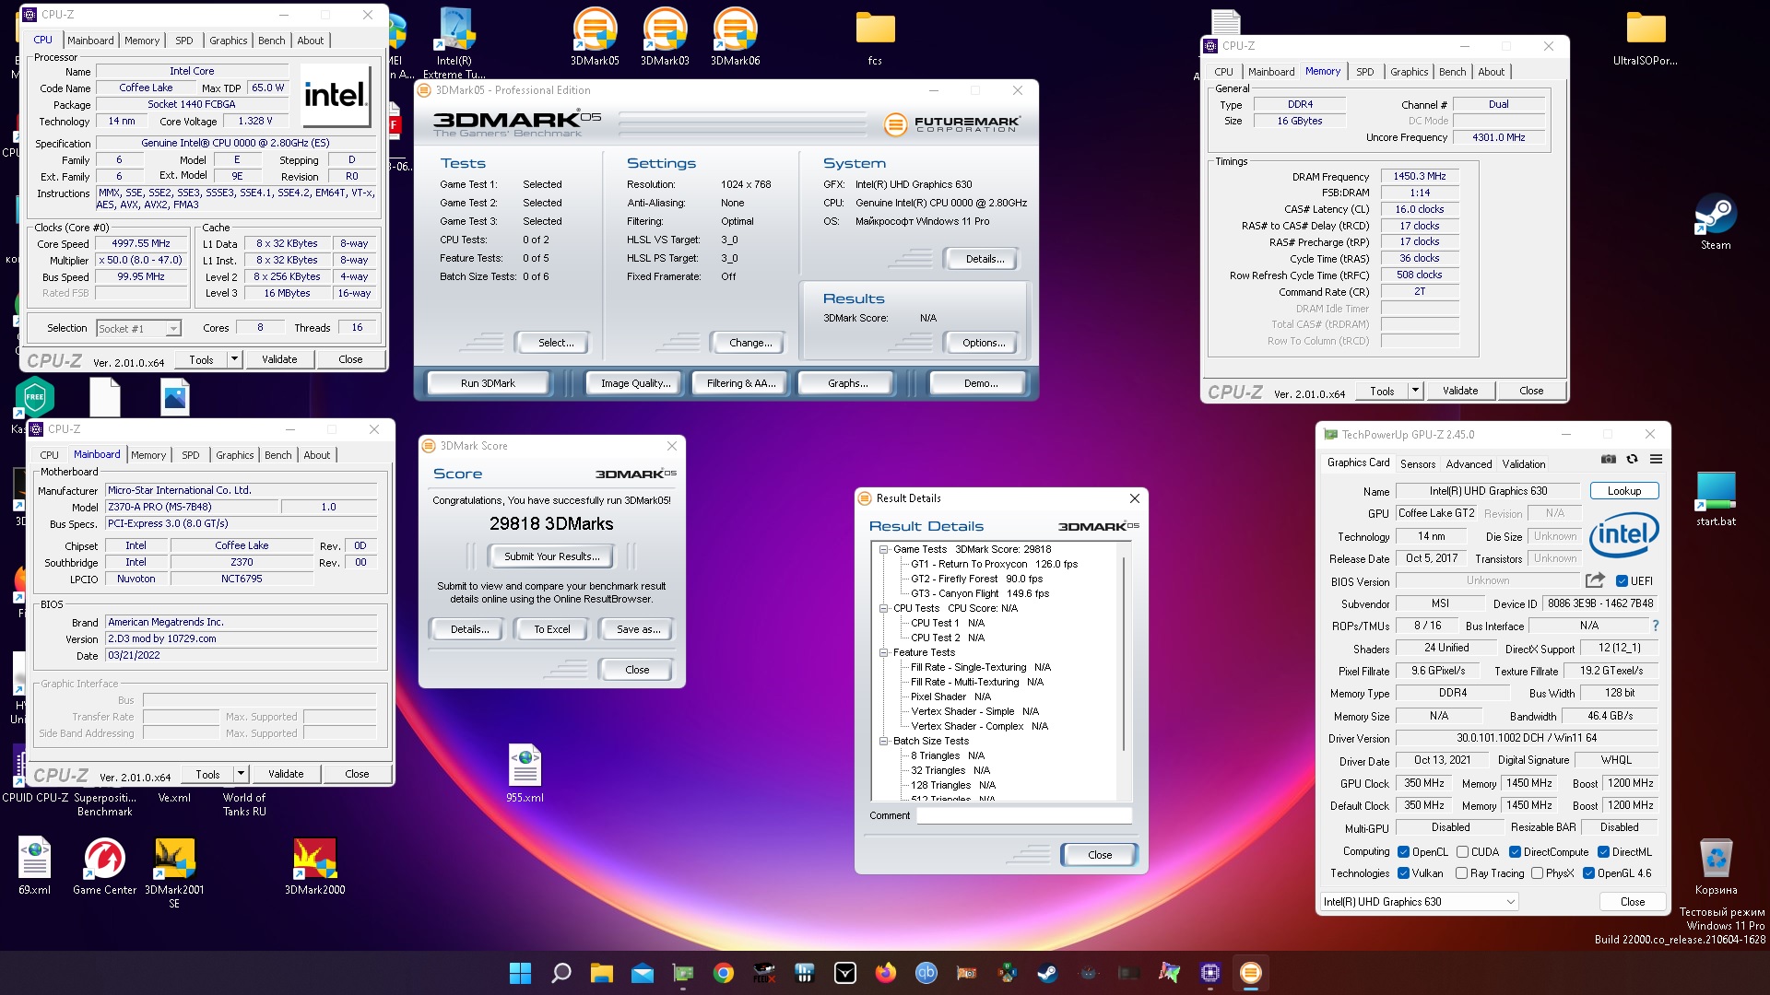Open the 3DMark2000 desktop shortcut
Image resolution: width=1770 pixels, height=995 pixels.
(x=314, y=866)
